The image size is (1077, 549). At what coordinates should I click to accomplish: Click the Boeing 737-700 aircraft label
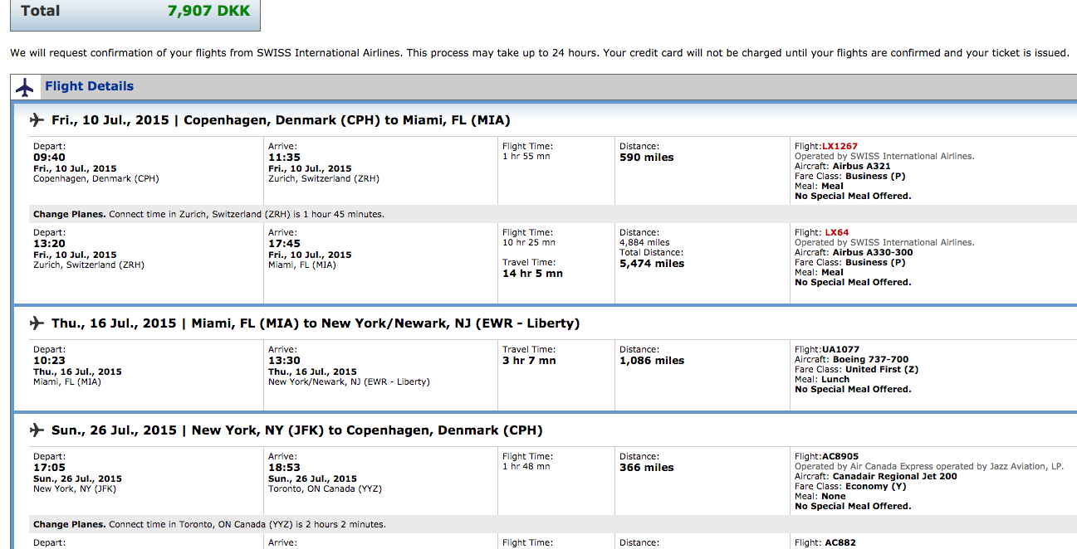coord(864,358)
